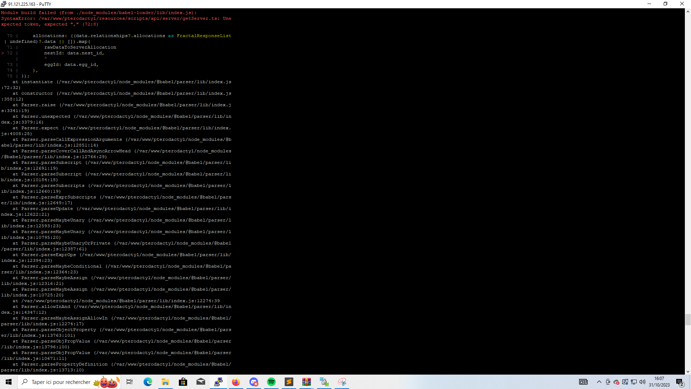Open the Mail app from the taskbar
The height and width of the screenshot is (389, 691).
pos(201,382)
